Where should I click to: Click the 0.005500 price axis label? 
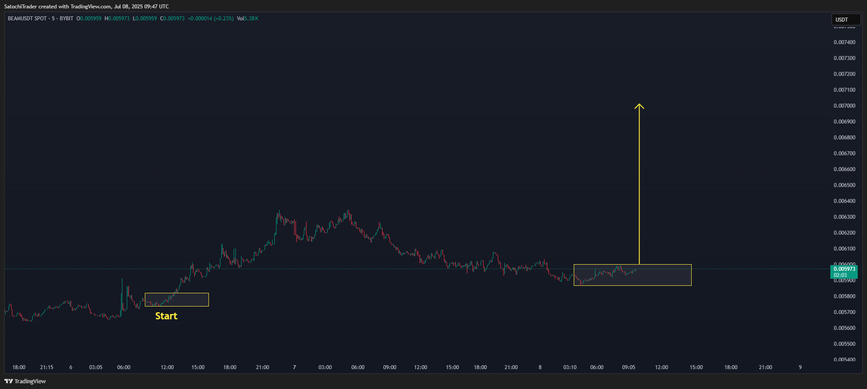click(x=844, y=344)
